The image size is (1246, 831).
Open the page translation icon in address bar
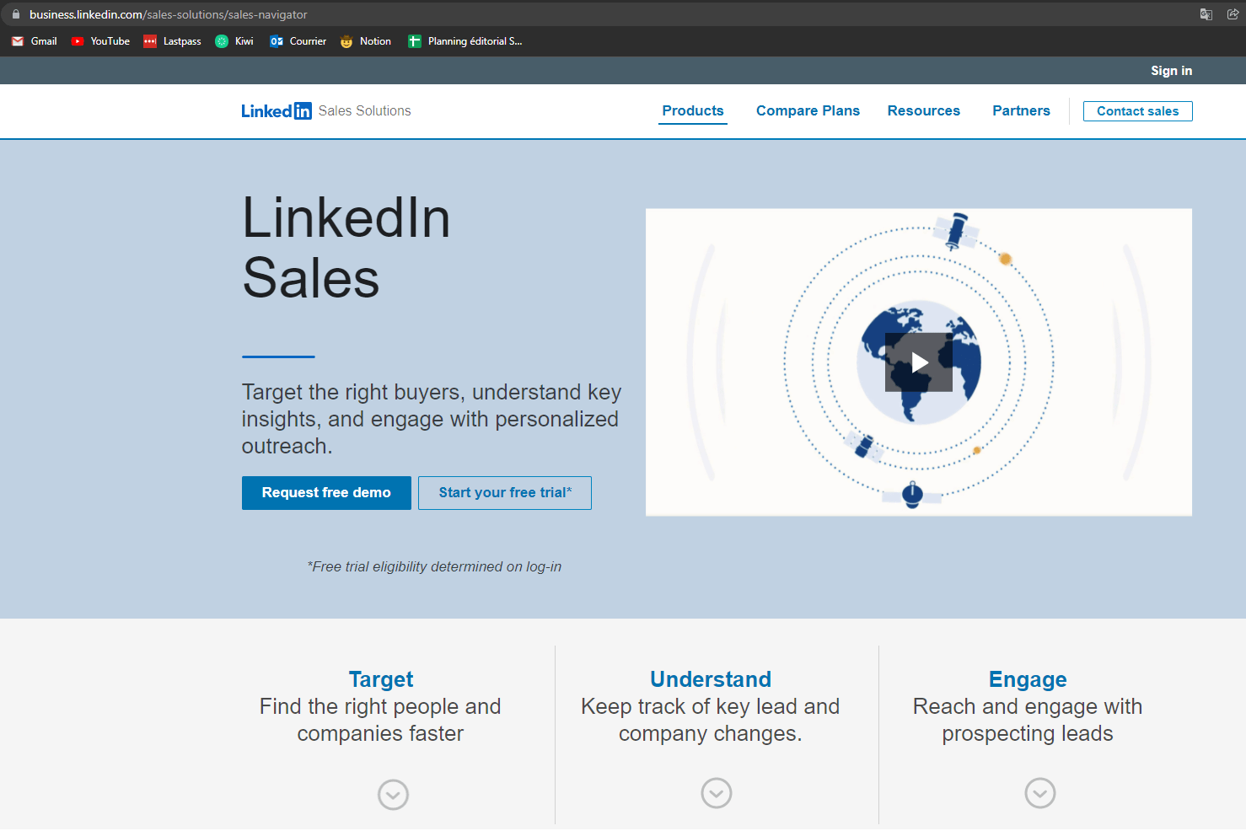[1206, 13]
